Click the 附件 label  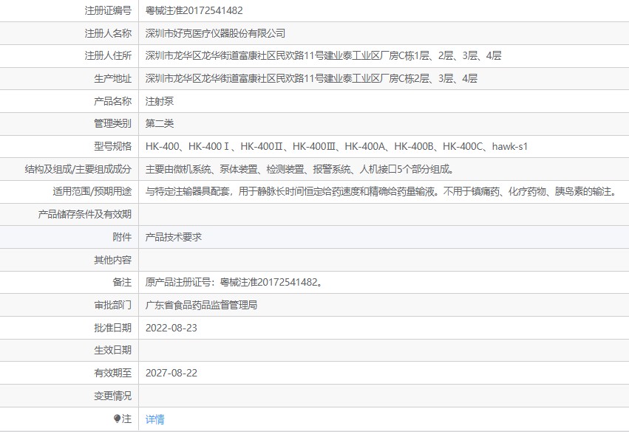[x=123, y=238]
